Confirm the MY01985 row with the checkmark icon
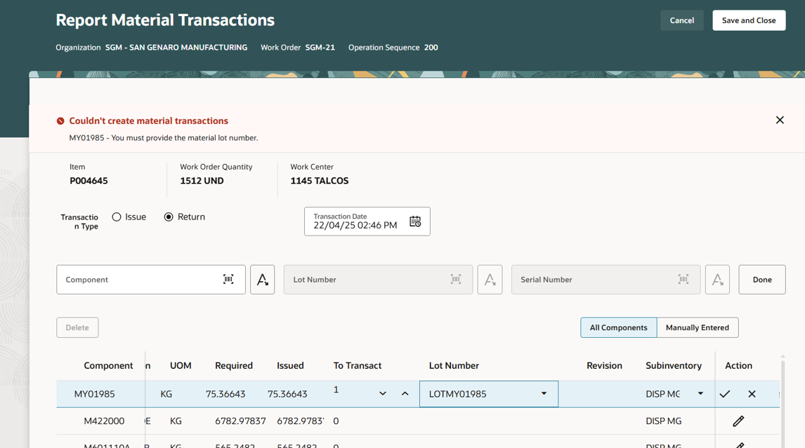 (x=725, y=393)
